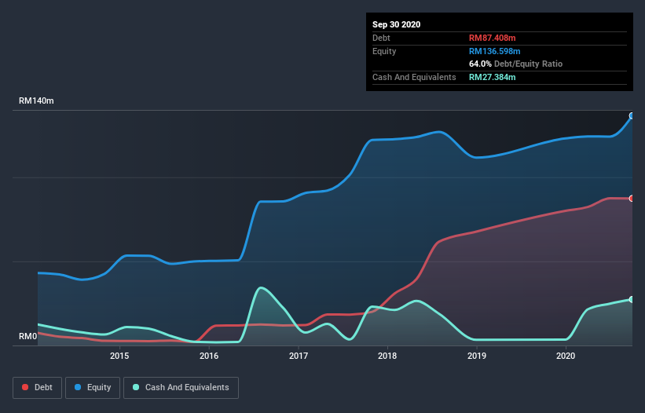This screenshot has width=645, height=413.
Task: Click the RM140m y-axis label
Action: (x=36, y=101)
